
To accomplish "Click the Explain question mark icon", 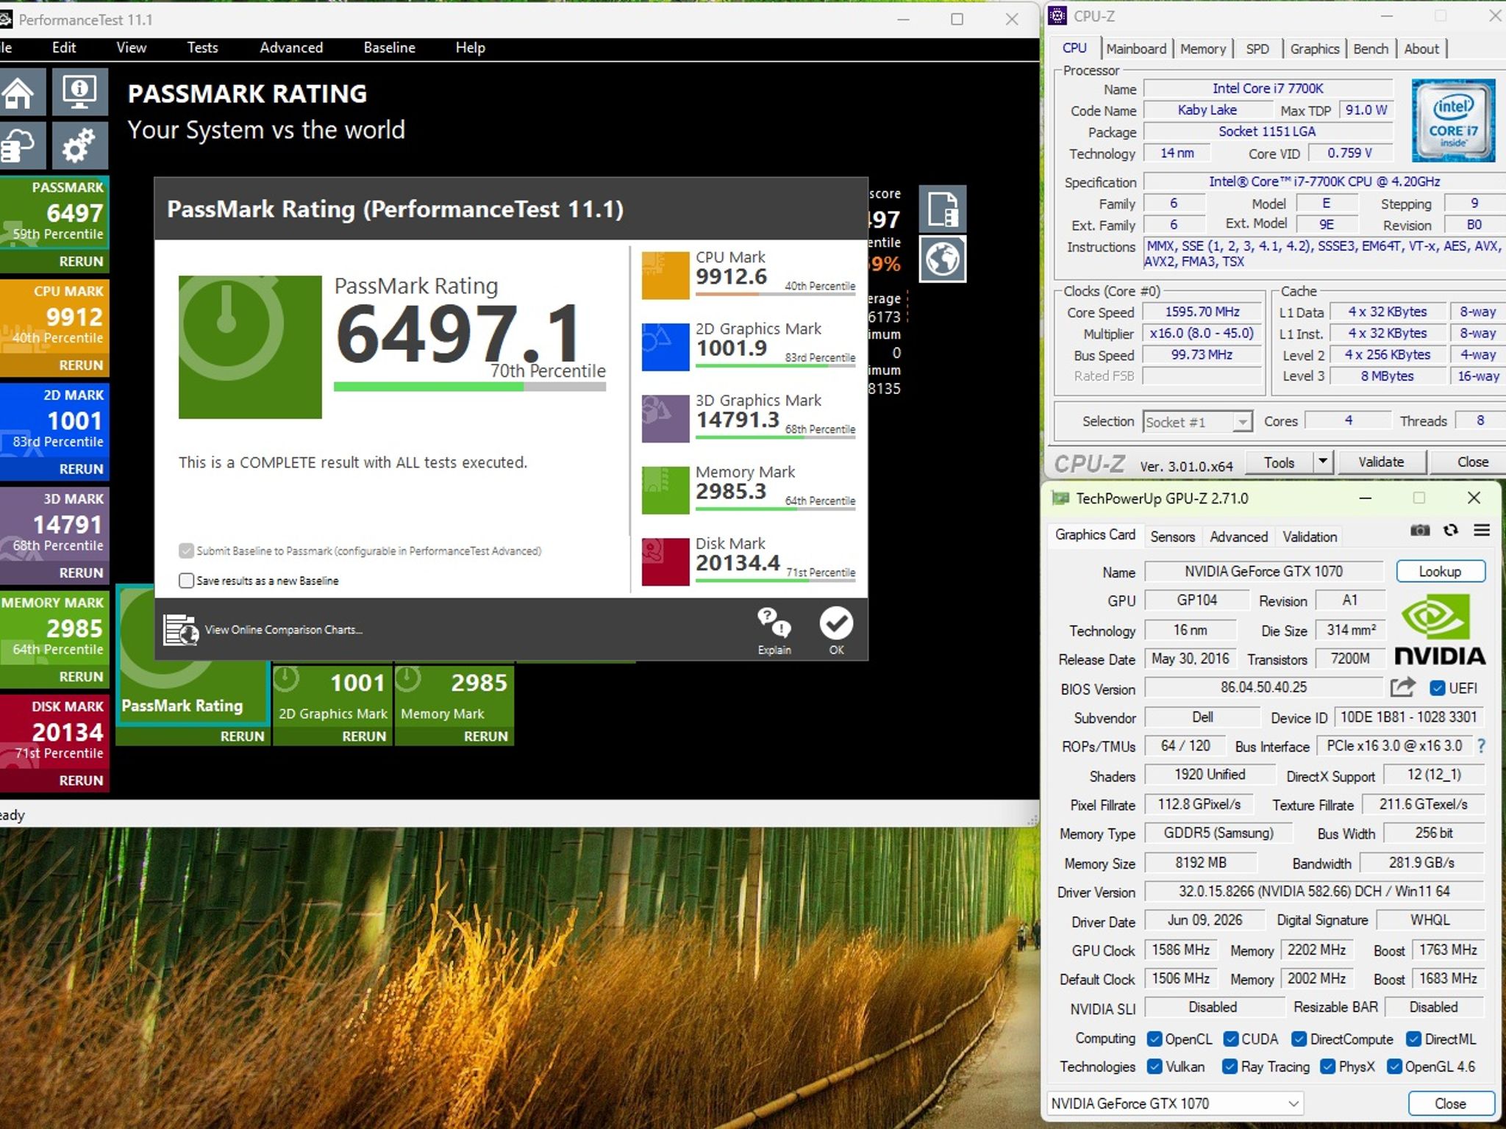I will click(774, 623).
